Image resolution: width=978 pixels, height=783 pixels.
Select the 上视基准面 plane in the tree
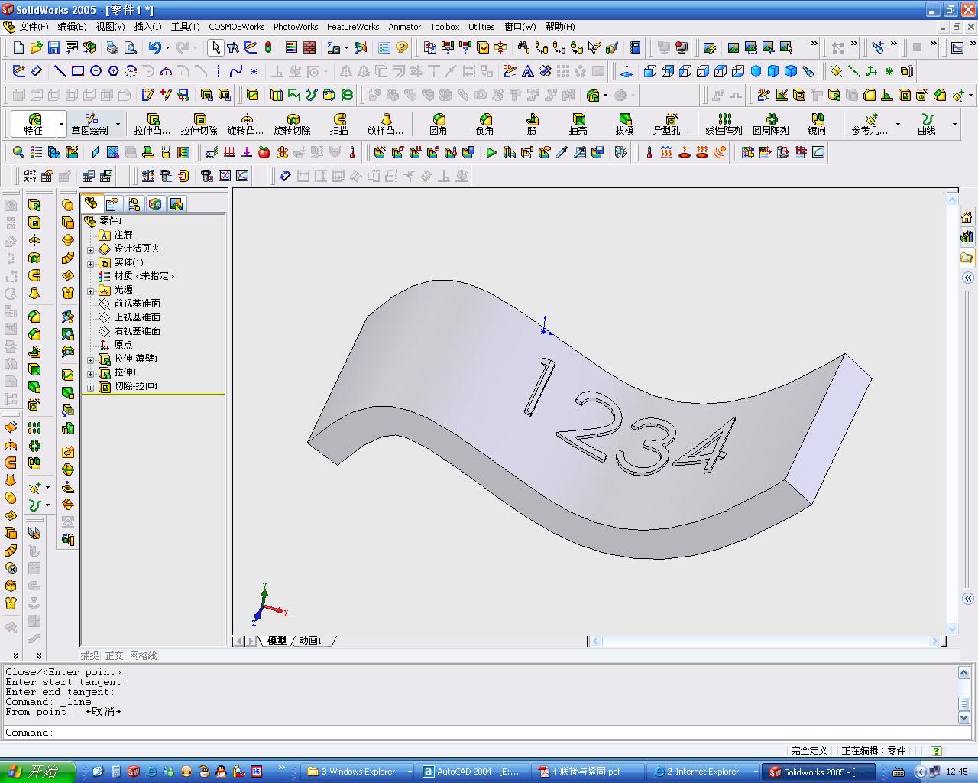click(x=138, y=317)
